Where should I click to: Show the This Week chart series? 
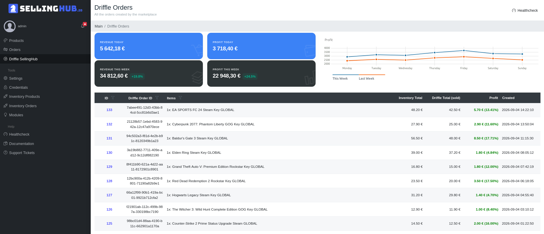tap(340, 78)
